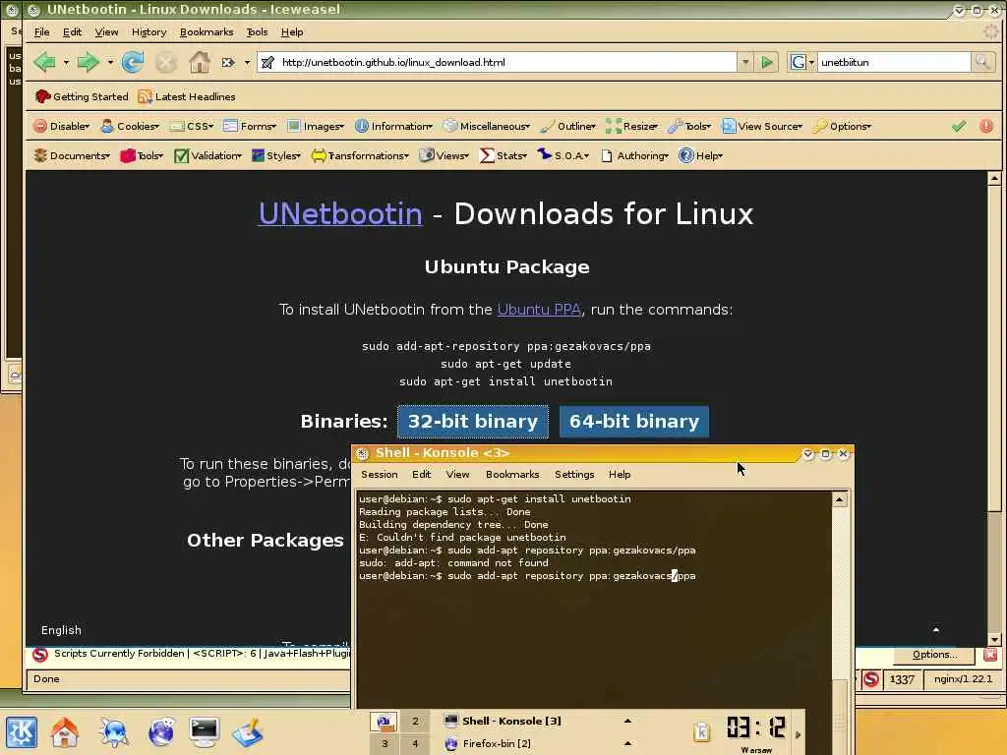Click the green Back arrow in Iceweasel

click(x=44, y=62)
